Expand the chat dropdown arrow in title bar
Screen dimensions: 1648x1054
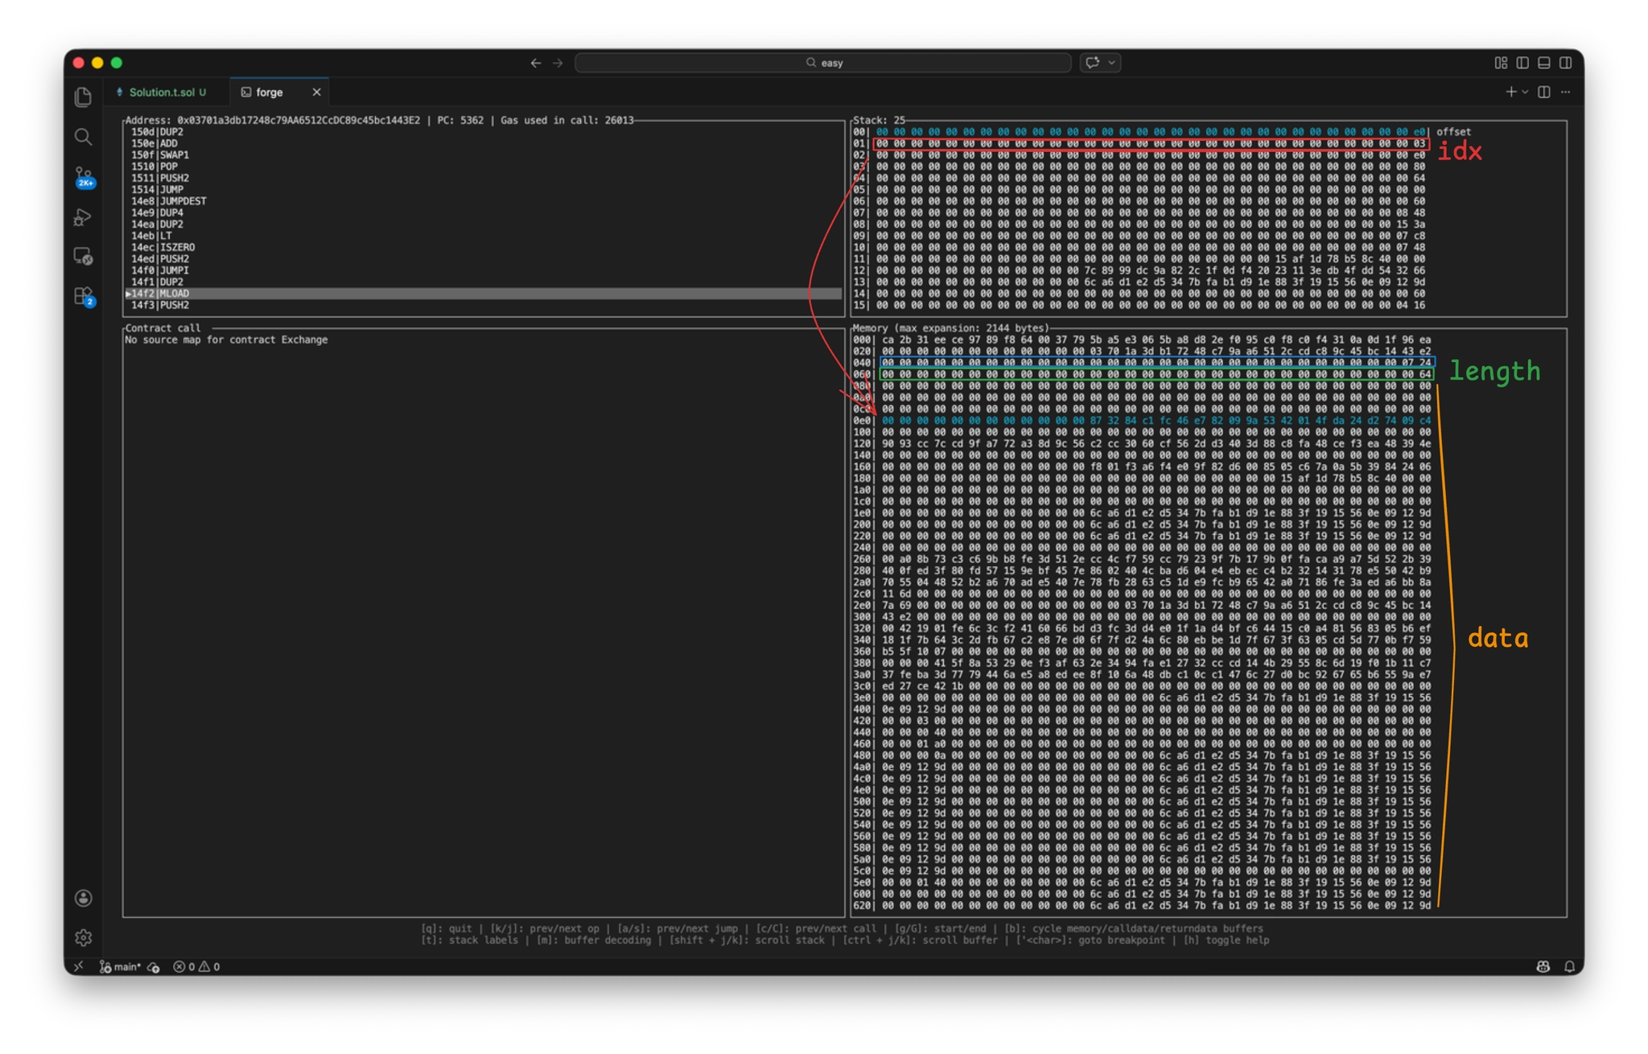[1112, 63]
